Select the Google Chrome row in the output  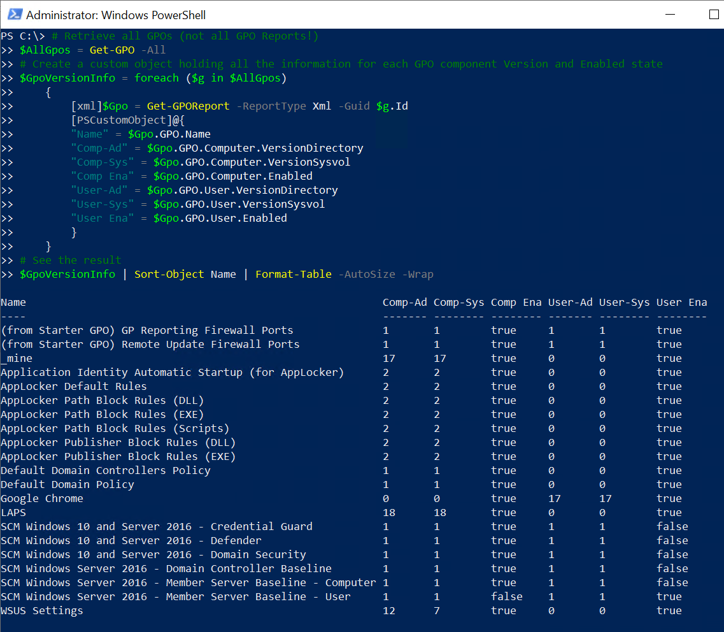tap(42, 498)
